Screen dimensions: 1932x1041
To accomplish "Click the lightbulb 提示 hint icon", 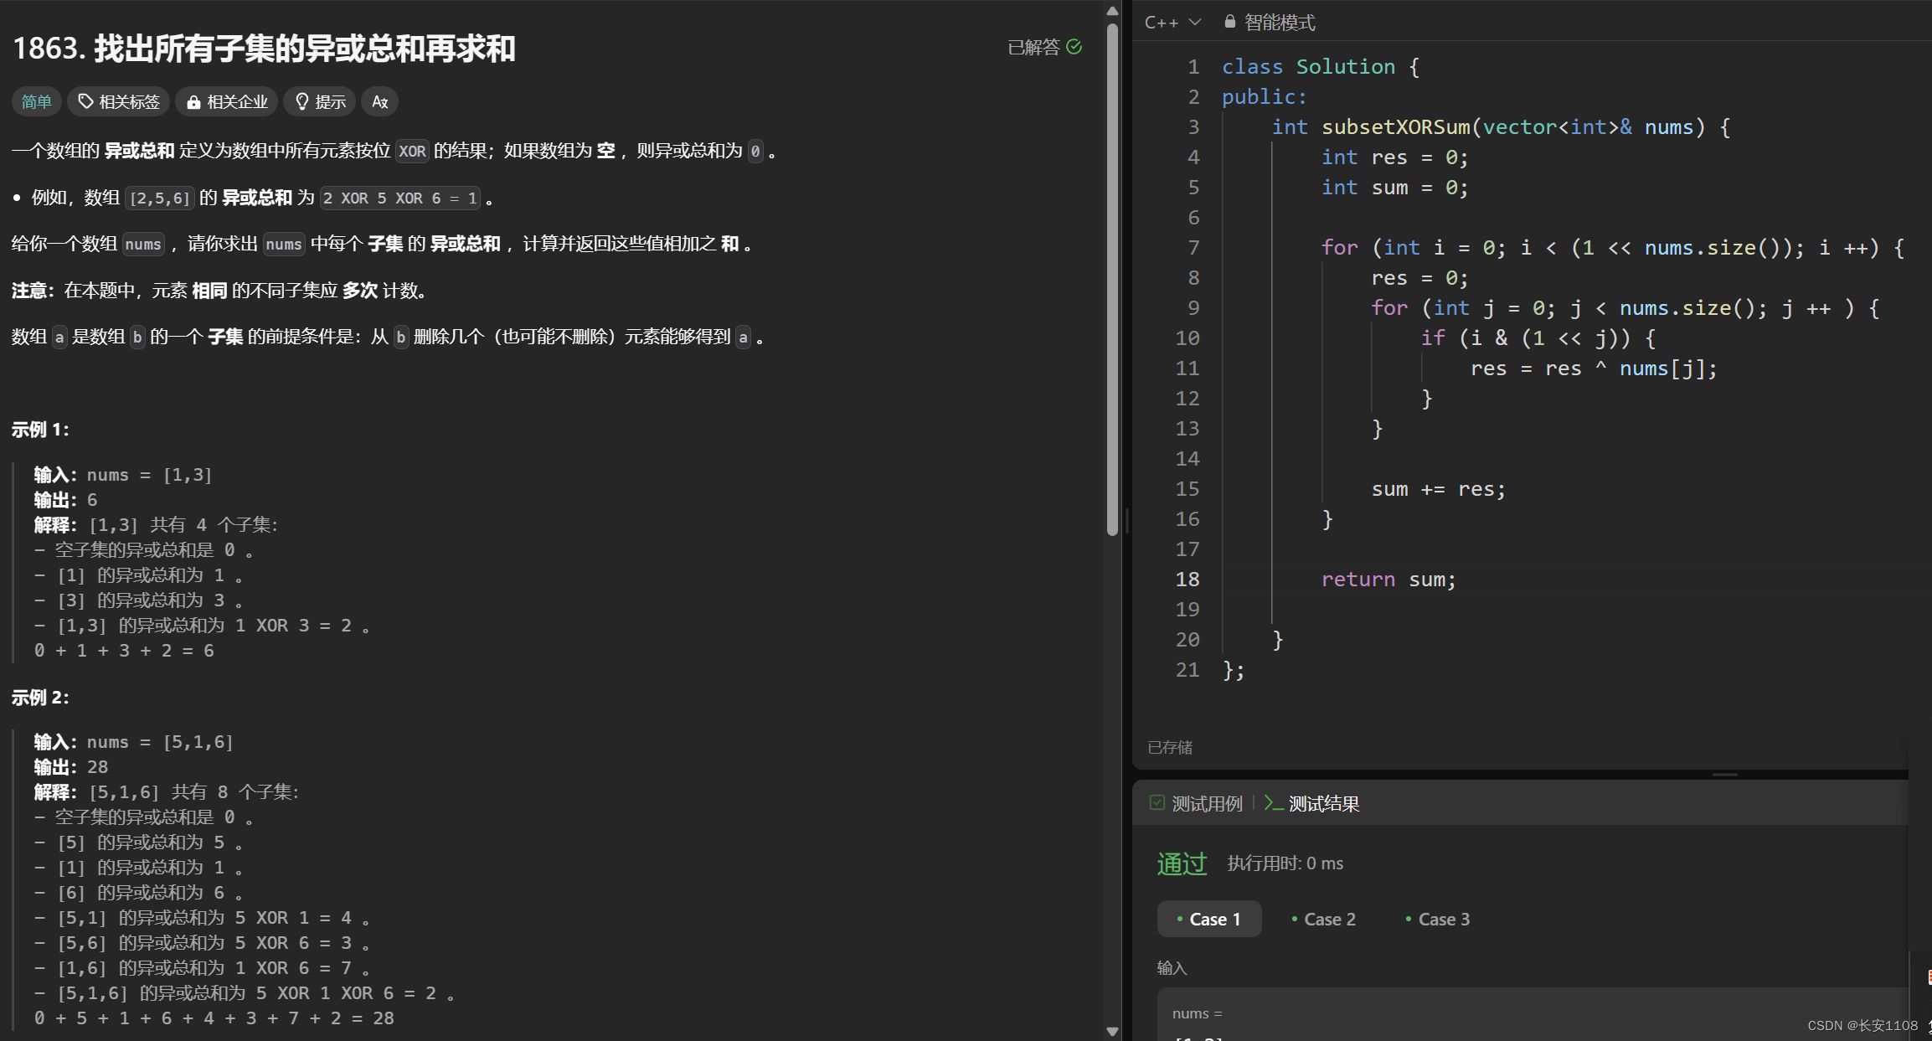I will 302,101.
